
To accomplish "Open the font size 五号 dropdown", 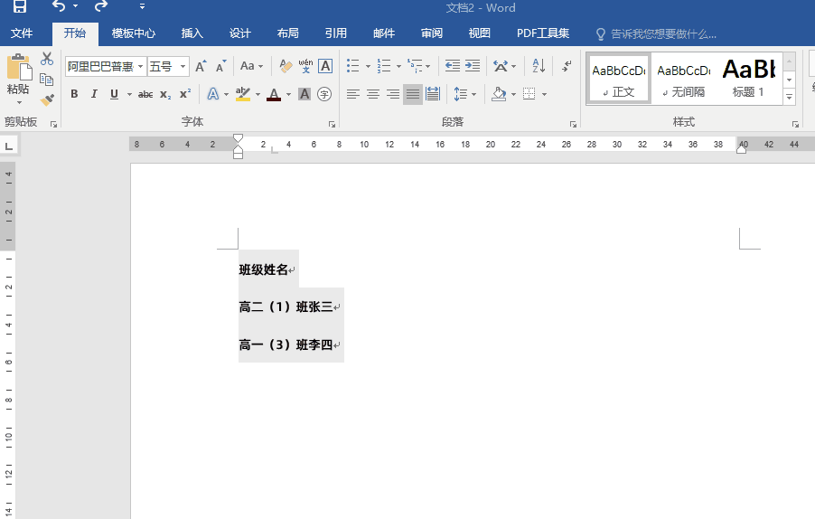I will coord(183,67).
